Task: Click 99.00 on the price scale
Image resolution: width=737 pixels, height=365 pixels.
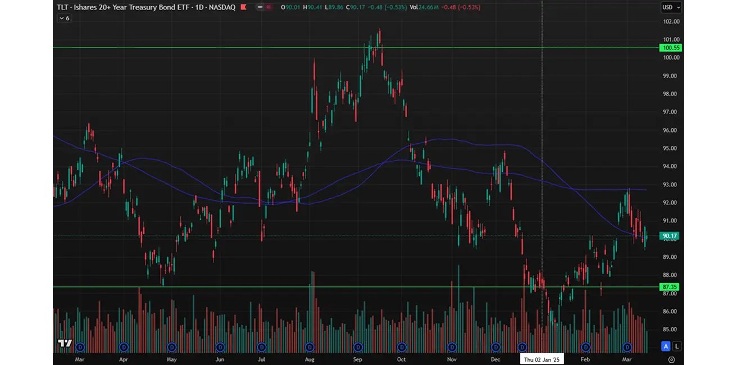Action: [x=671, y=76]
